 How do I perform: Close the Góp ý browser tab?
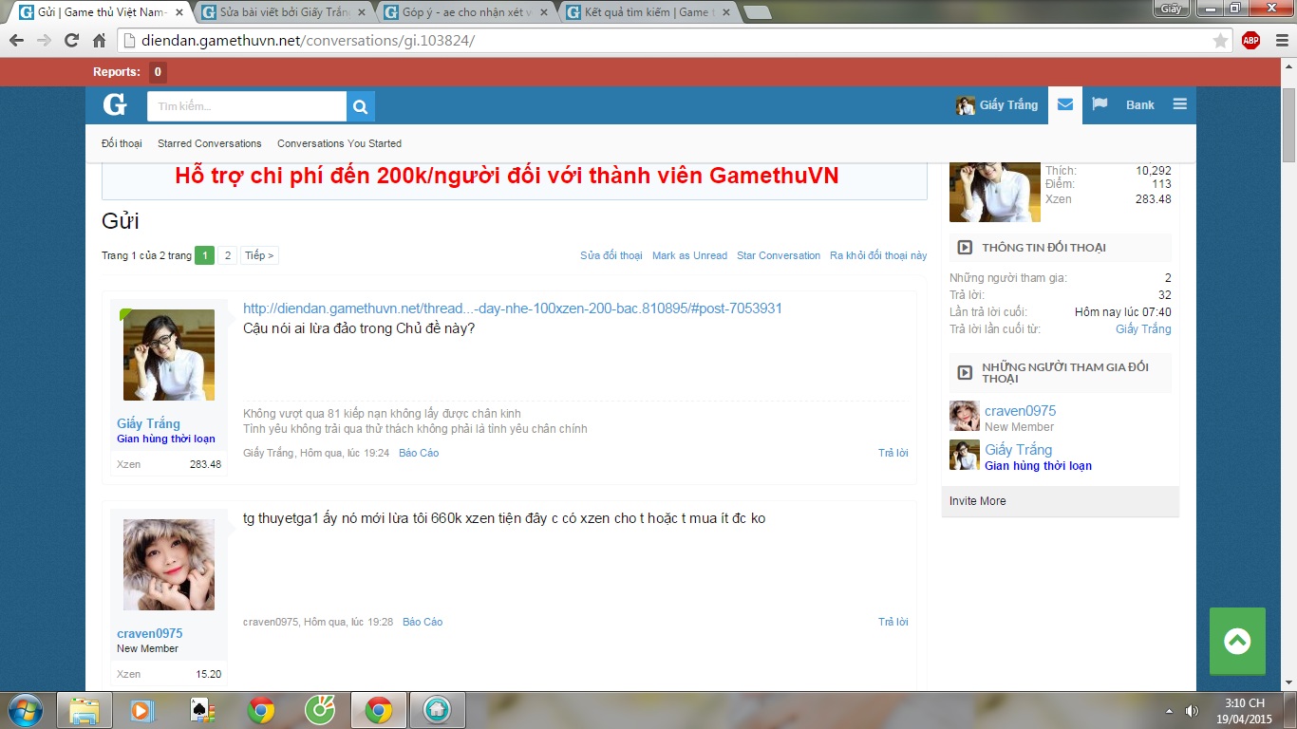(x=544, y=12)
